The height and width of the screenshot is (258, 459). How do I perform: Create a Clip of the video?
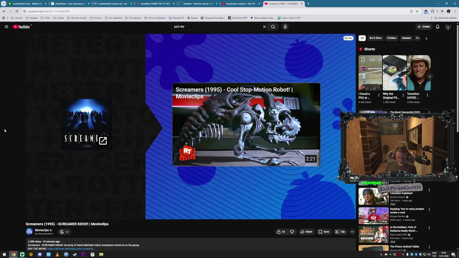[x=340, y=232]
